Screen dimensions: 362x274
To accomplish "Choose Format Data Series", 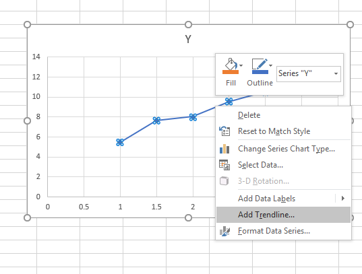I will (x=284, y=231).
